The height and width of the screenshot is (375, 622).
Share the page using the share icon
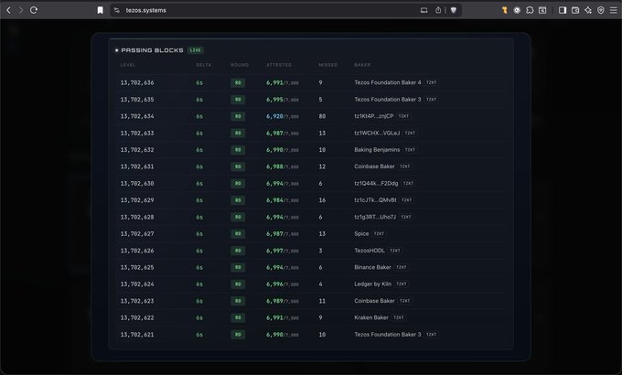pos(438,10)
